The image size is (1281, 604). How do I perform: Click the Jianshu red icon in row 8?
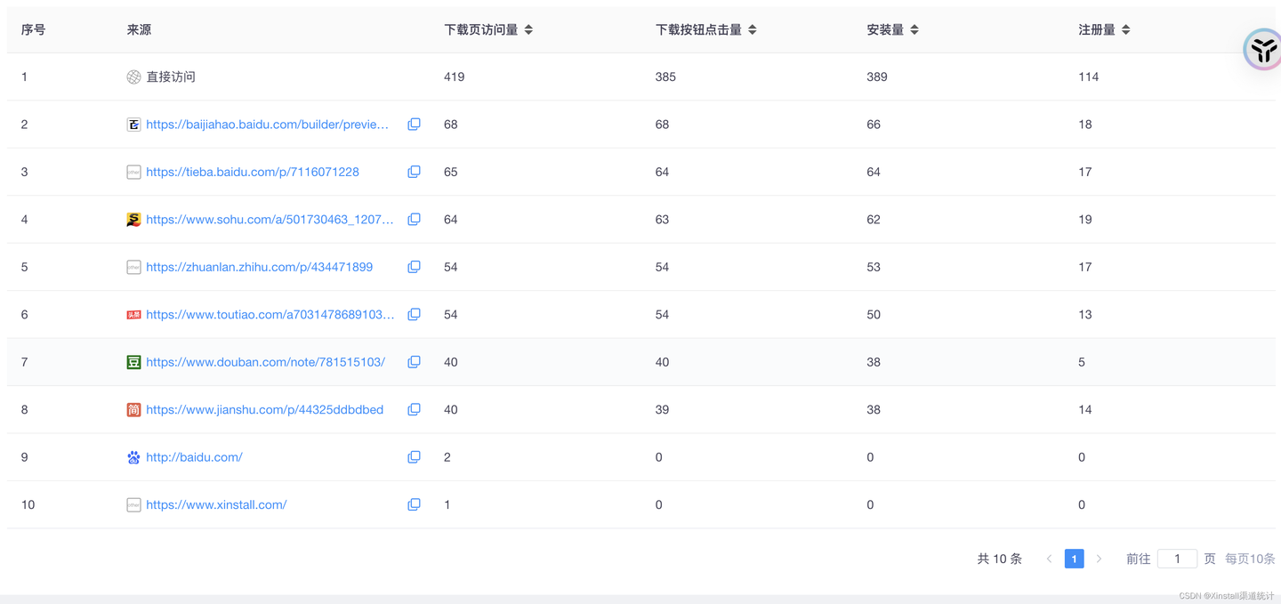tap(133, 409)
